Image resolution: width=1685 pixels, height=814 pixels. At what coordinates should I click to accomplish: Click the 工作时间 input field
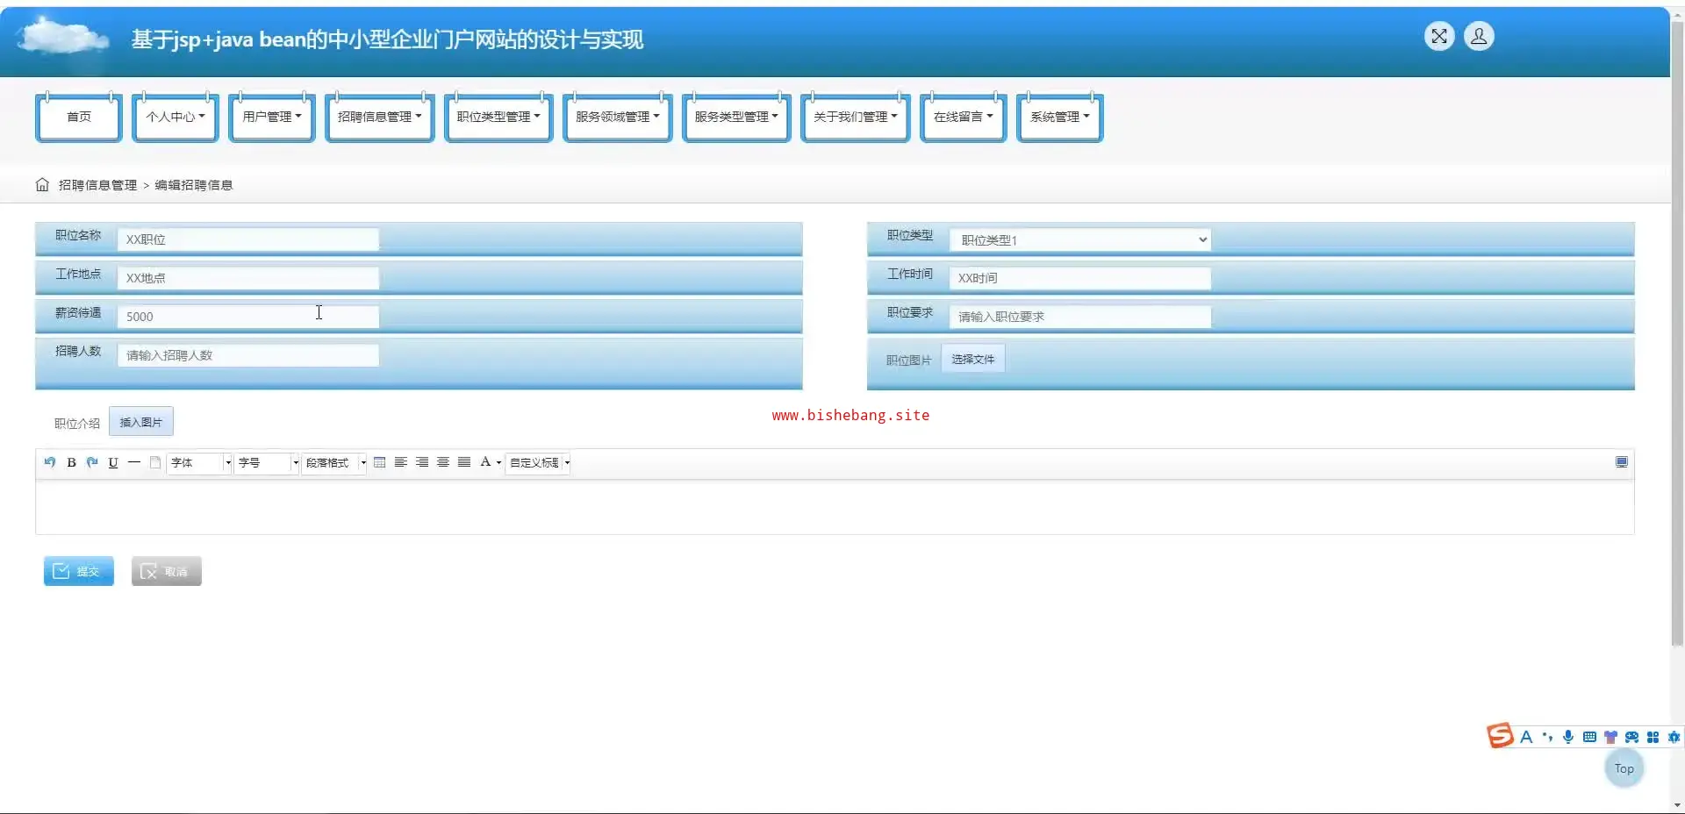click(1080, 278)
